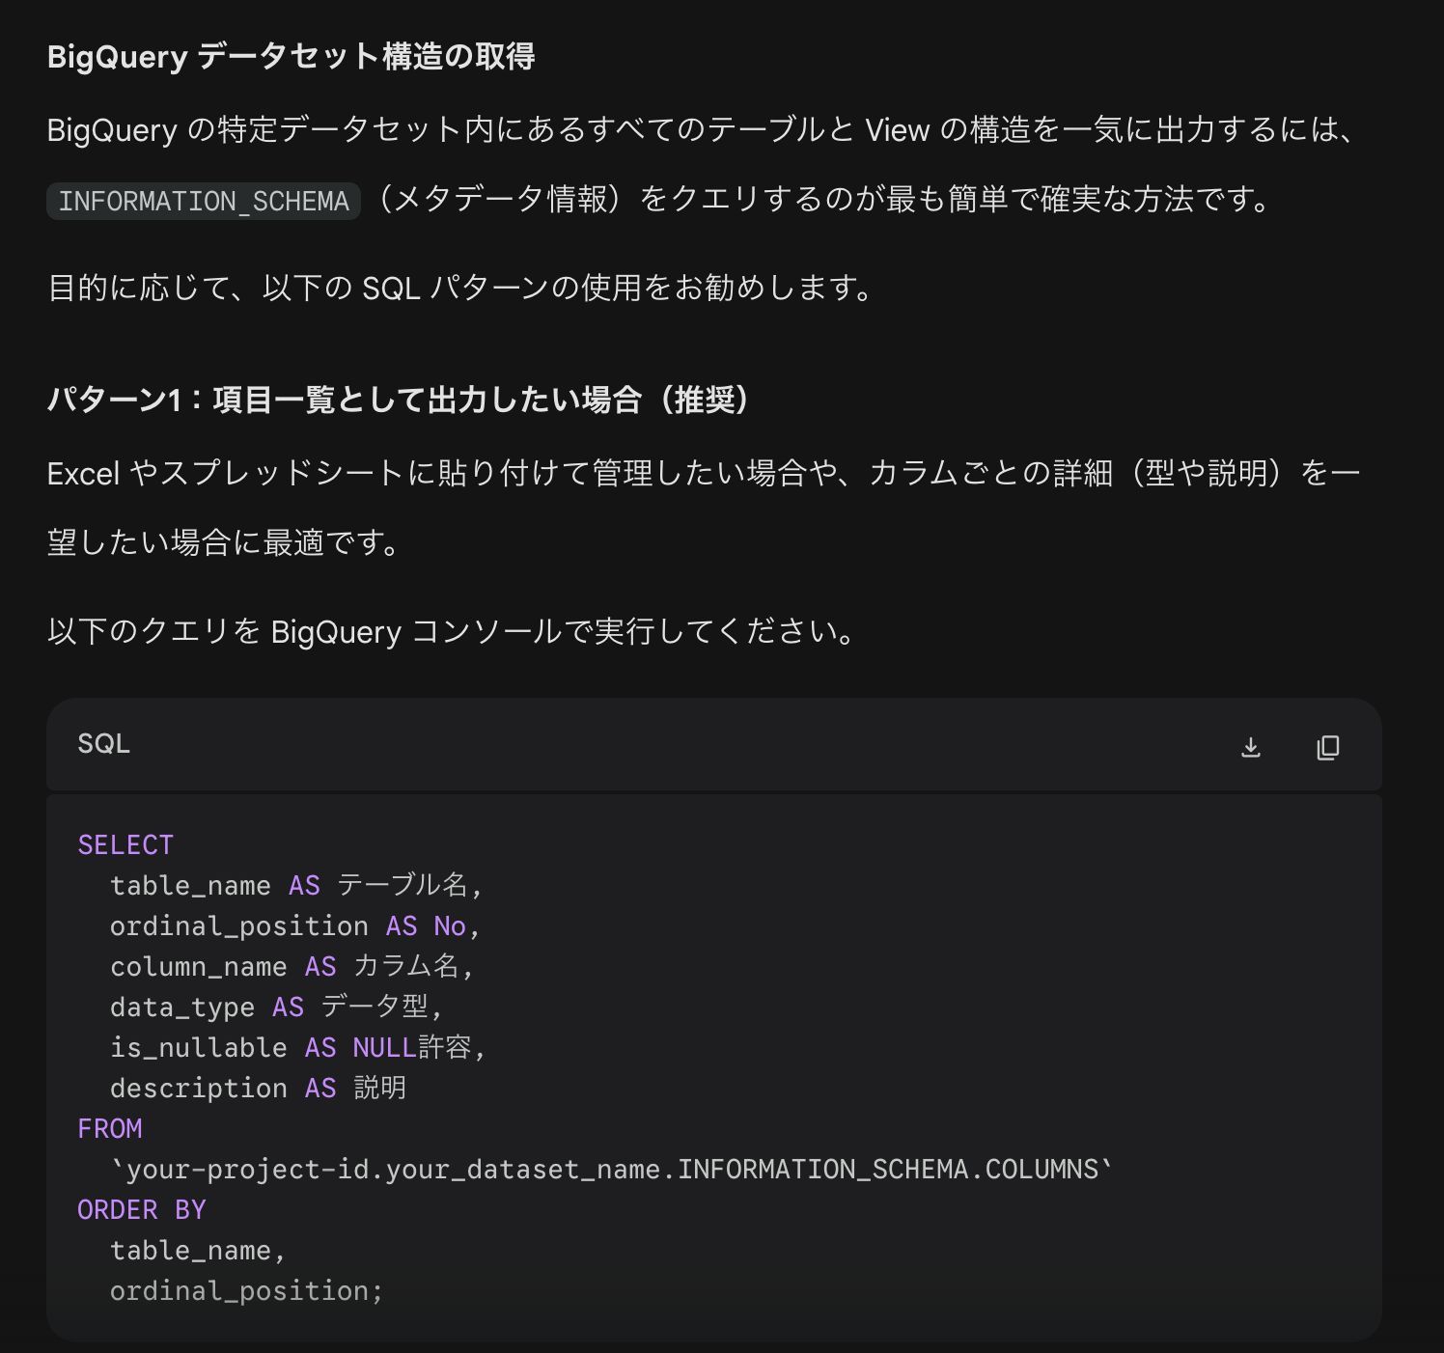Click the line is_nullable AS NULL許容

(297, 1048)
